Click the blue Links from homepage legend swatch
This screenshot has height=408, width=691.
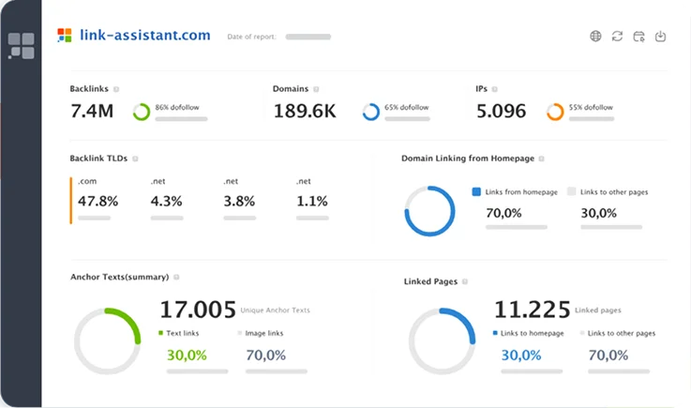[x=476, y=191]
